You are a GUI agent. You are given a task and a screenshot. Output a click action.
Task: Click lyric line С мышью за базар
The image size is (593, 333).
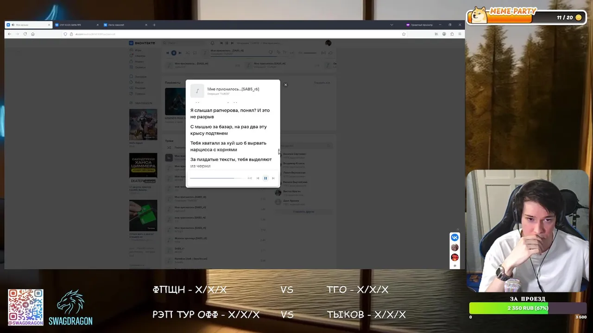point(228,130)
